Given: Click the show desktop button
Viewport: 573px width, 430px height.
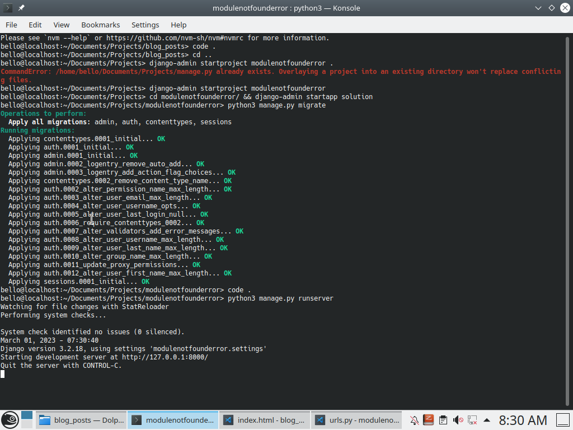Looking at the screenshot, I should click(x=563, y=420).
